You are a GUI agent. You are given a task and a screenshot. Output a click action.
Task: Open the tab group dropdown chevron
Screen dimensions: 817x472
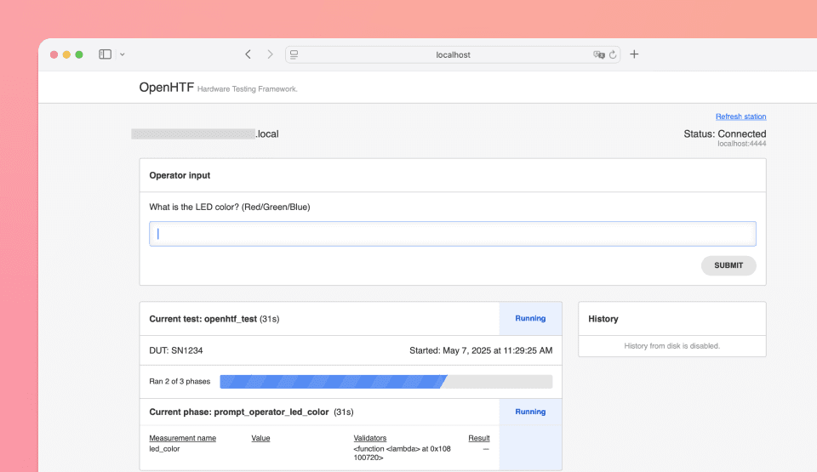coord(123,54)
